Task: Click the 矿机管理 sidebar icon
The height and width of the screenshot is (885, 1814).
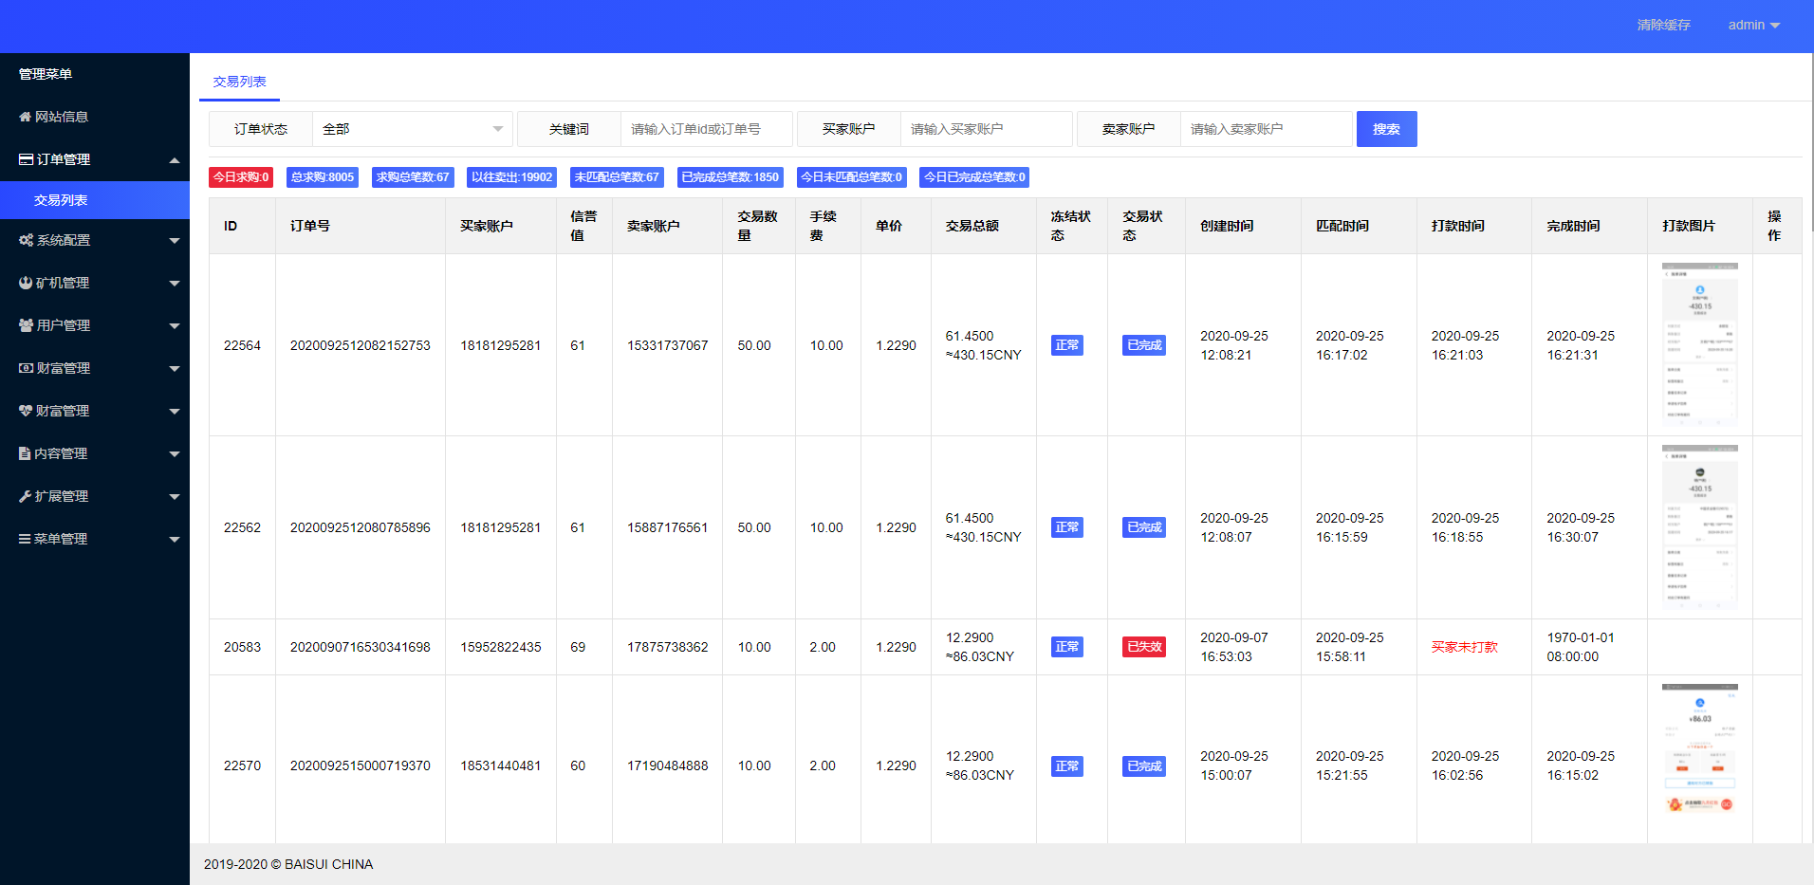Action: point(26,283)
